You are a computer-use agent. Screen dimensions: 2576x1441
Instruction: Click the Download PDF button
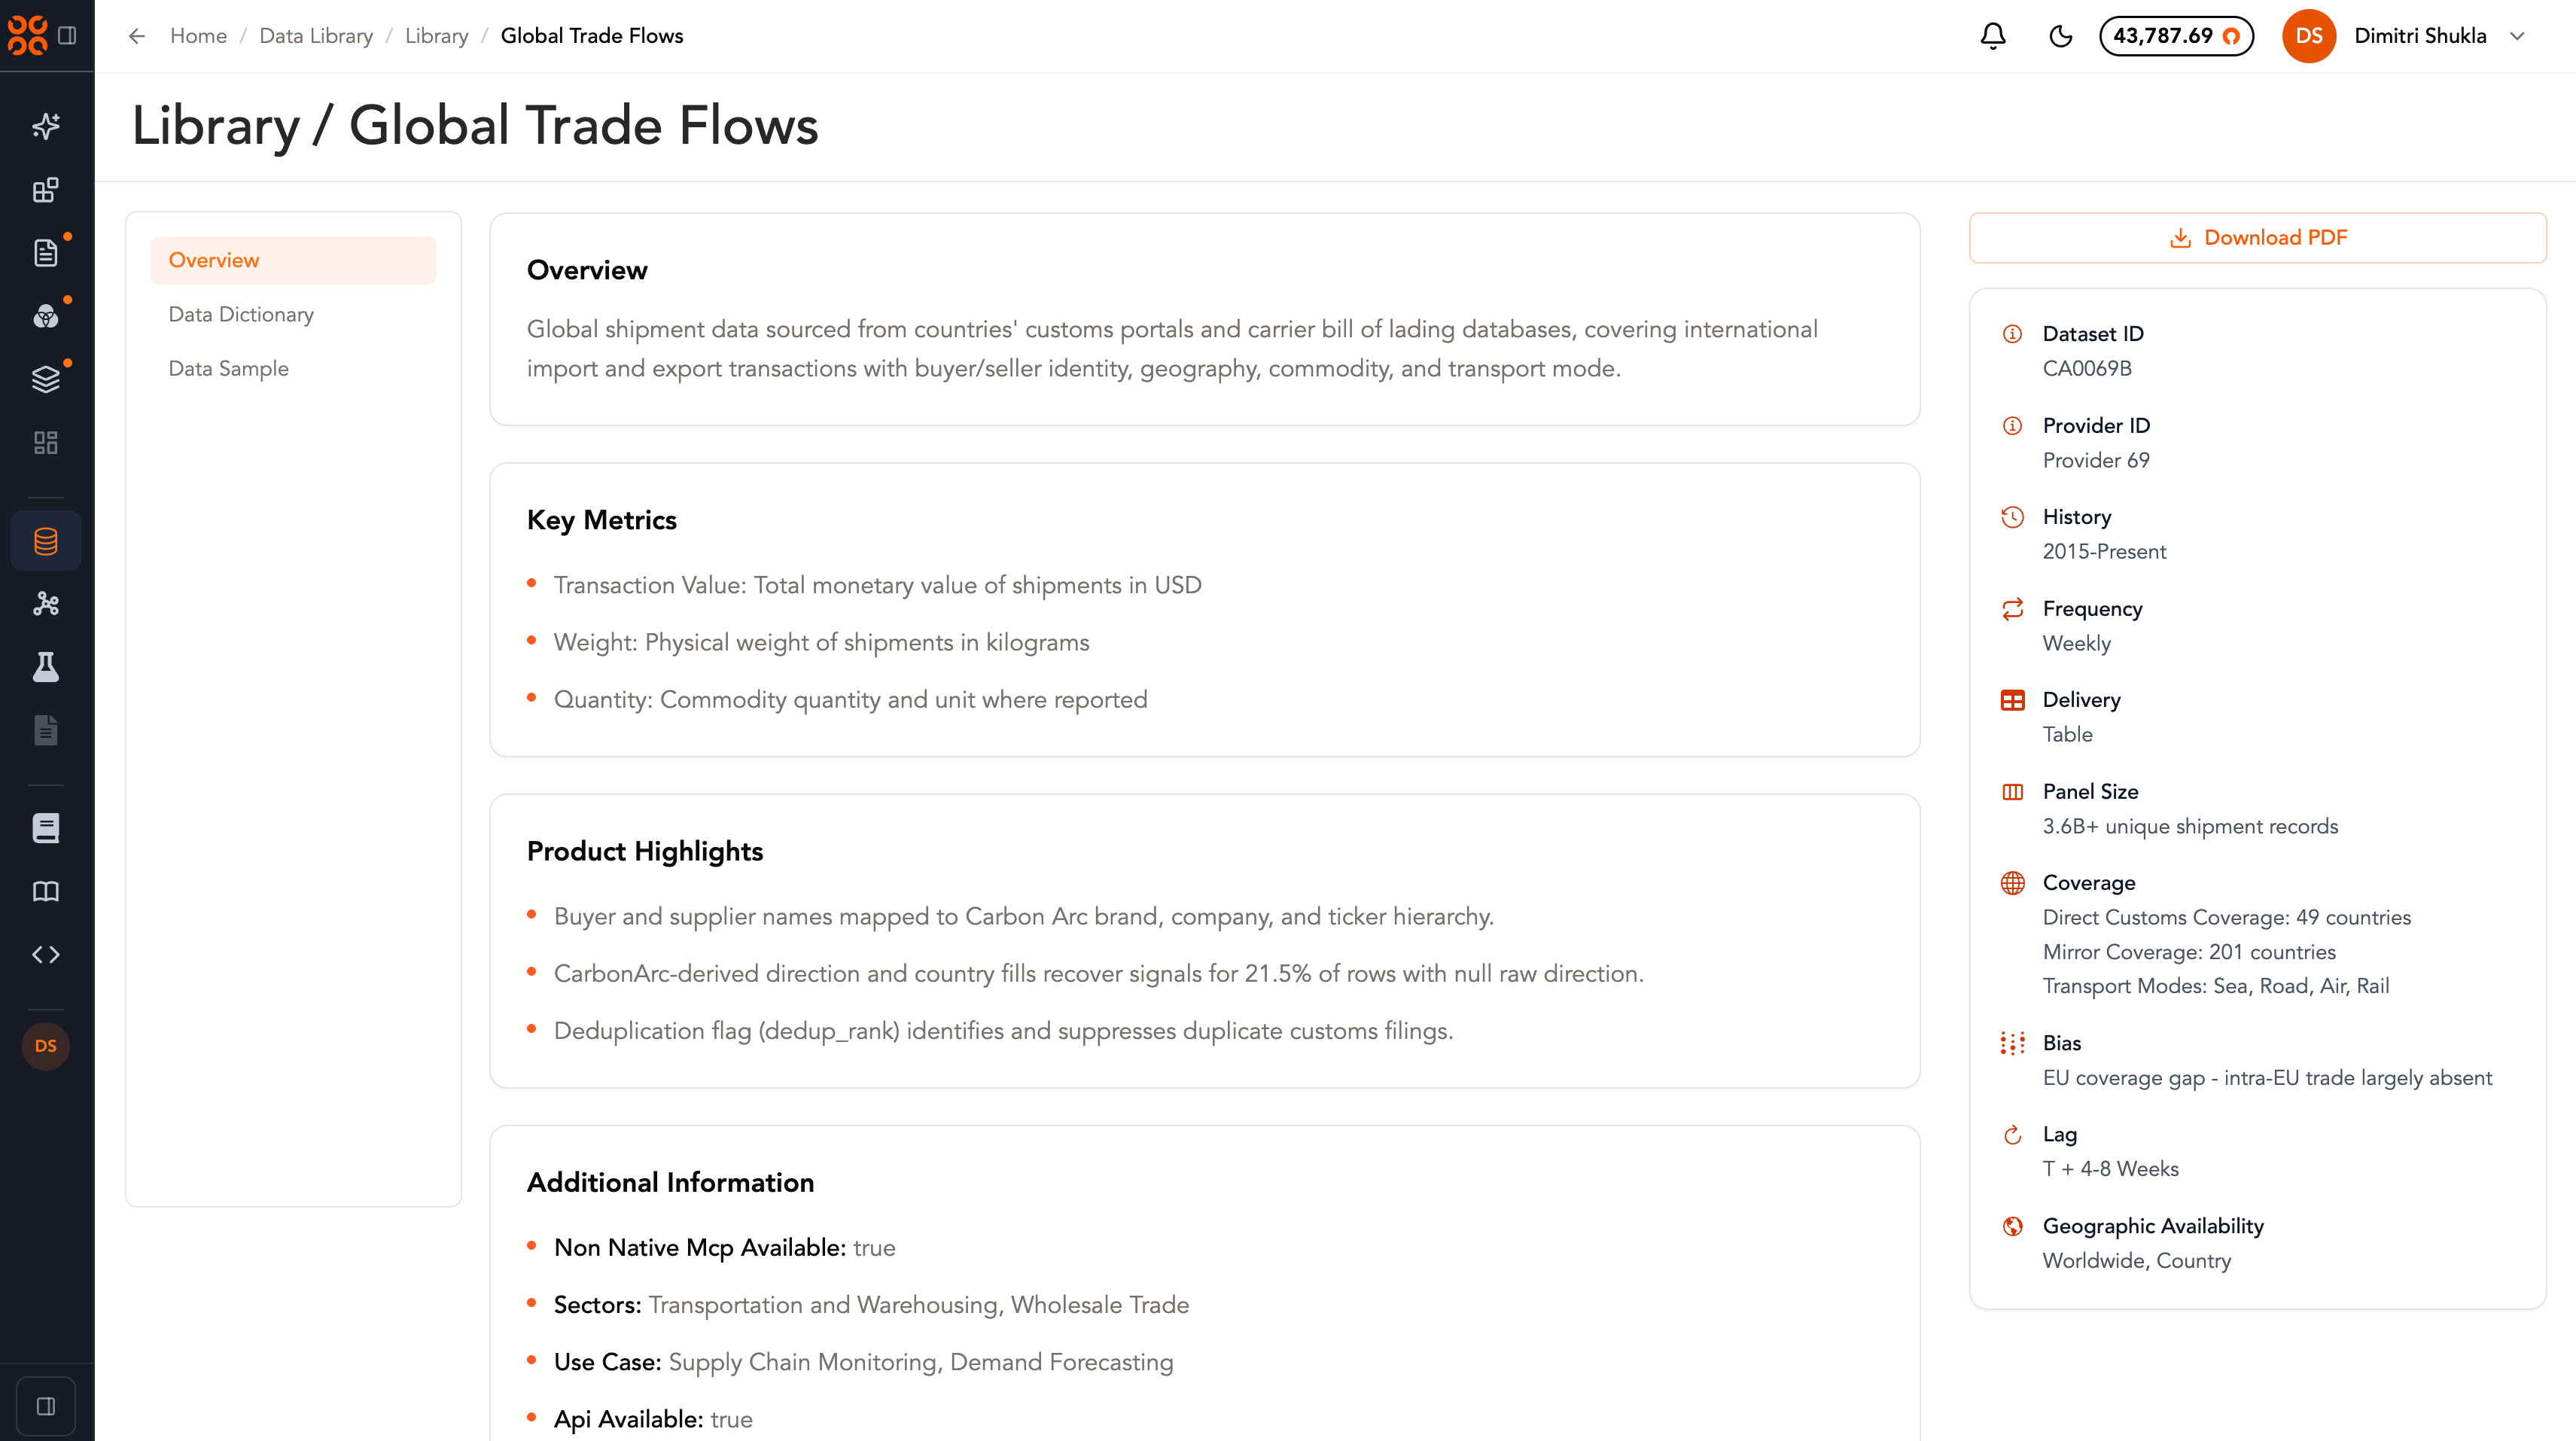point(2257,238)
